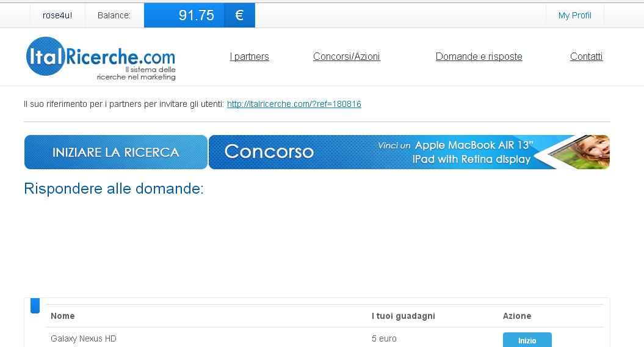
Task: Click the Nome column header
Action: click(x=62, y=316)
